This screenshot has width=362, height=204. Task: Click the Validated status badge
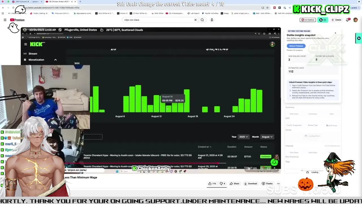(x=266, y=156)
